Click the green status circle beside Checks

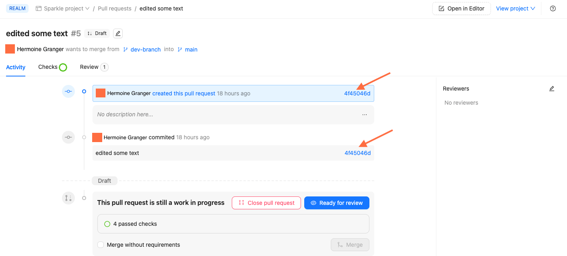point(64,66)
